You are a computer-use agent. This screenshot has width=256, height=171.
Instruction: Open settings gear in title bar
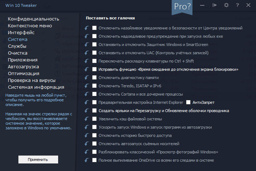pos(226,5)
